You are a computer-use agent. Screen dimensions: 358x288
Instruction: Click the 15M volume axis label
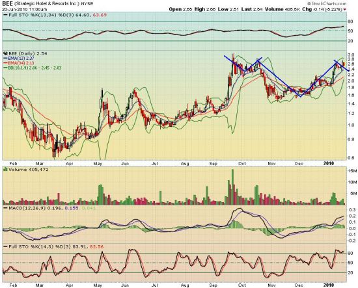click(353, 171)
